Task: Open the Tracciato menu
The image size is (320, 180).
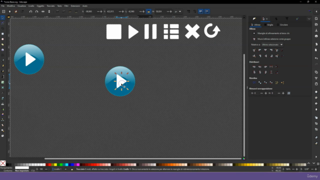Action: (50, 6)
